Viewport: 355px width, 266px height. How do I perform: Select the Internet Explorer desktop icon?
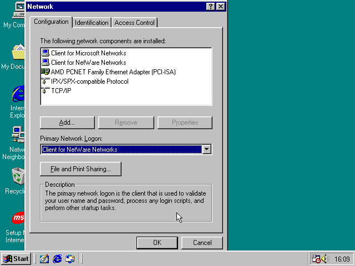(x=18, y=94)
